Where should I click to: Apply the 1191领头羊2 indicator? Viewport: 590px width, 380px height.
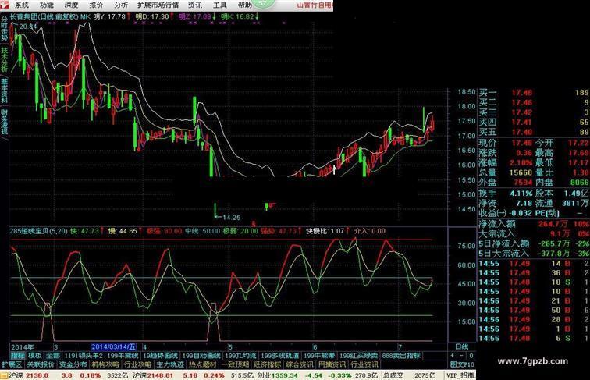84,356
